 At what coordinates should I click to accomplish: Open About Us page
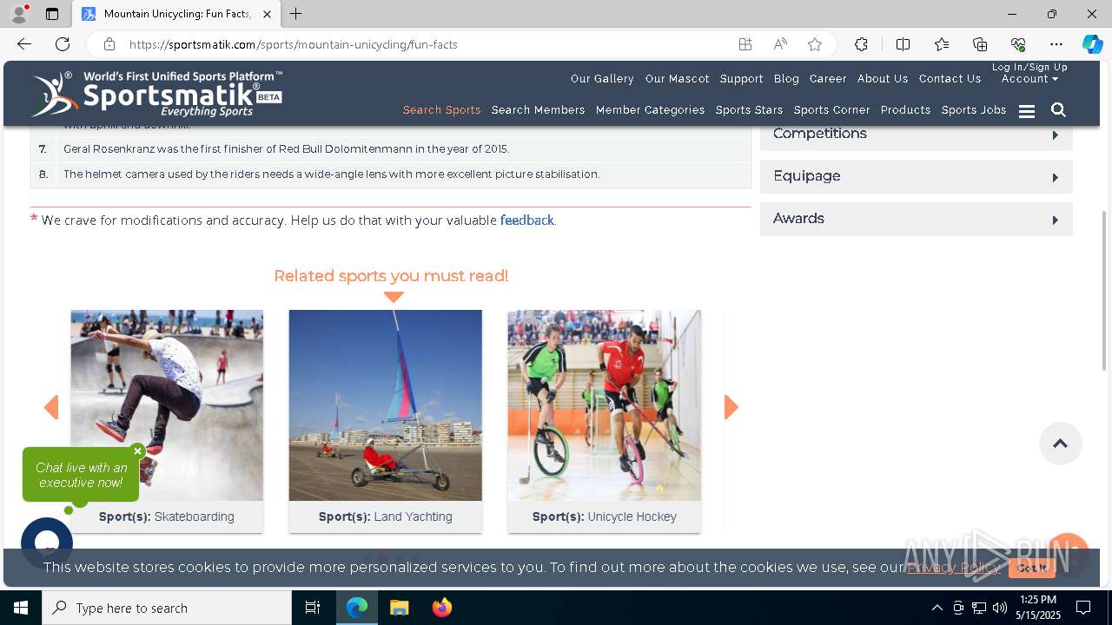[883, 79]
